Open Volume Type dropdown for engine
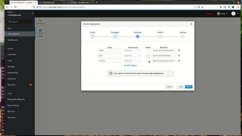The image size is (242, 136). coord(133,50)
